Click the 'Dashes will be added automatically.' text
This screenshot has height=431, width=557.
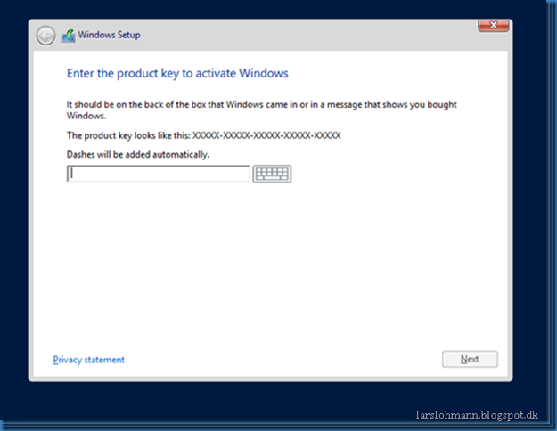[x=138, y=155]
